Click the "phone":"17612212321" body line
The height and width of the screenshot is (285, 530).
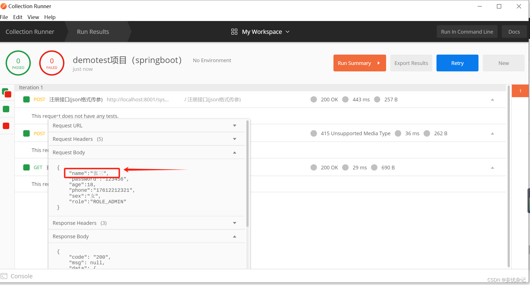point(102,190)
